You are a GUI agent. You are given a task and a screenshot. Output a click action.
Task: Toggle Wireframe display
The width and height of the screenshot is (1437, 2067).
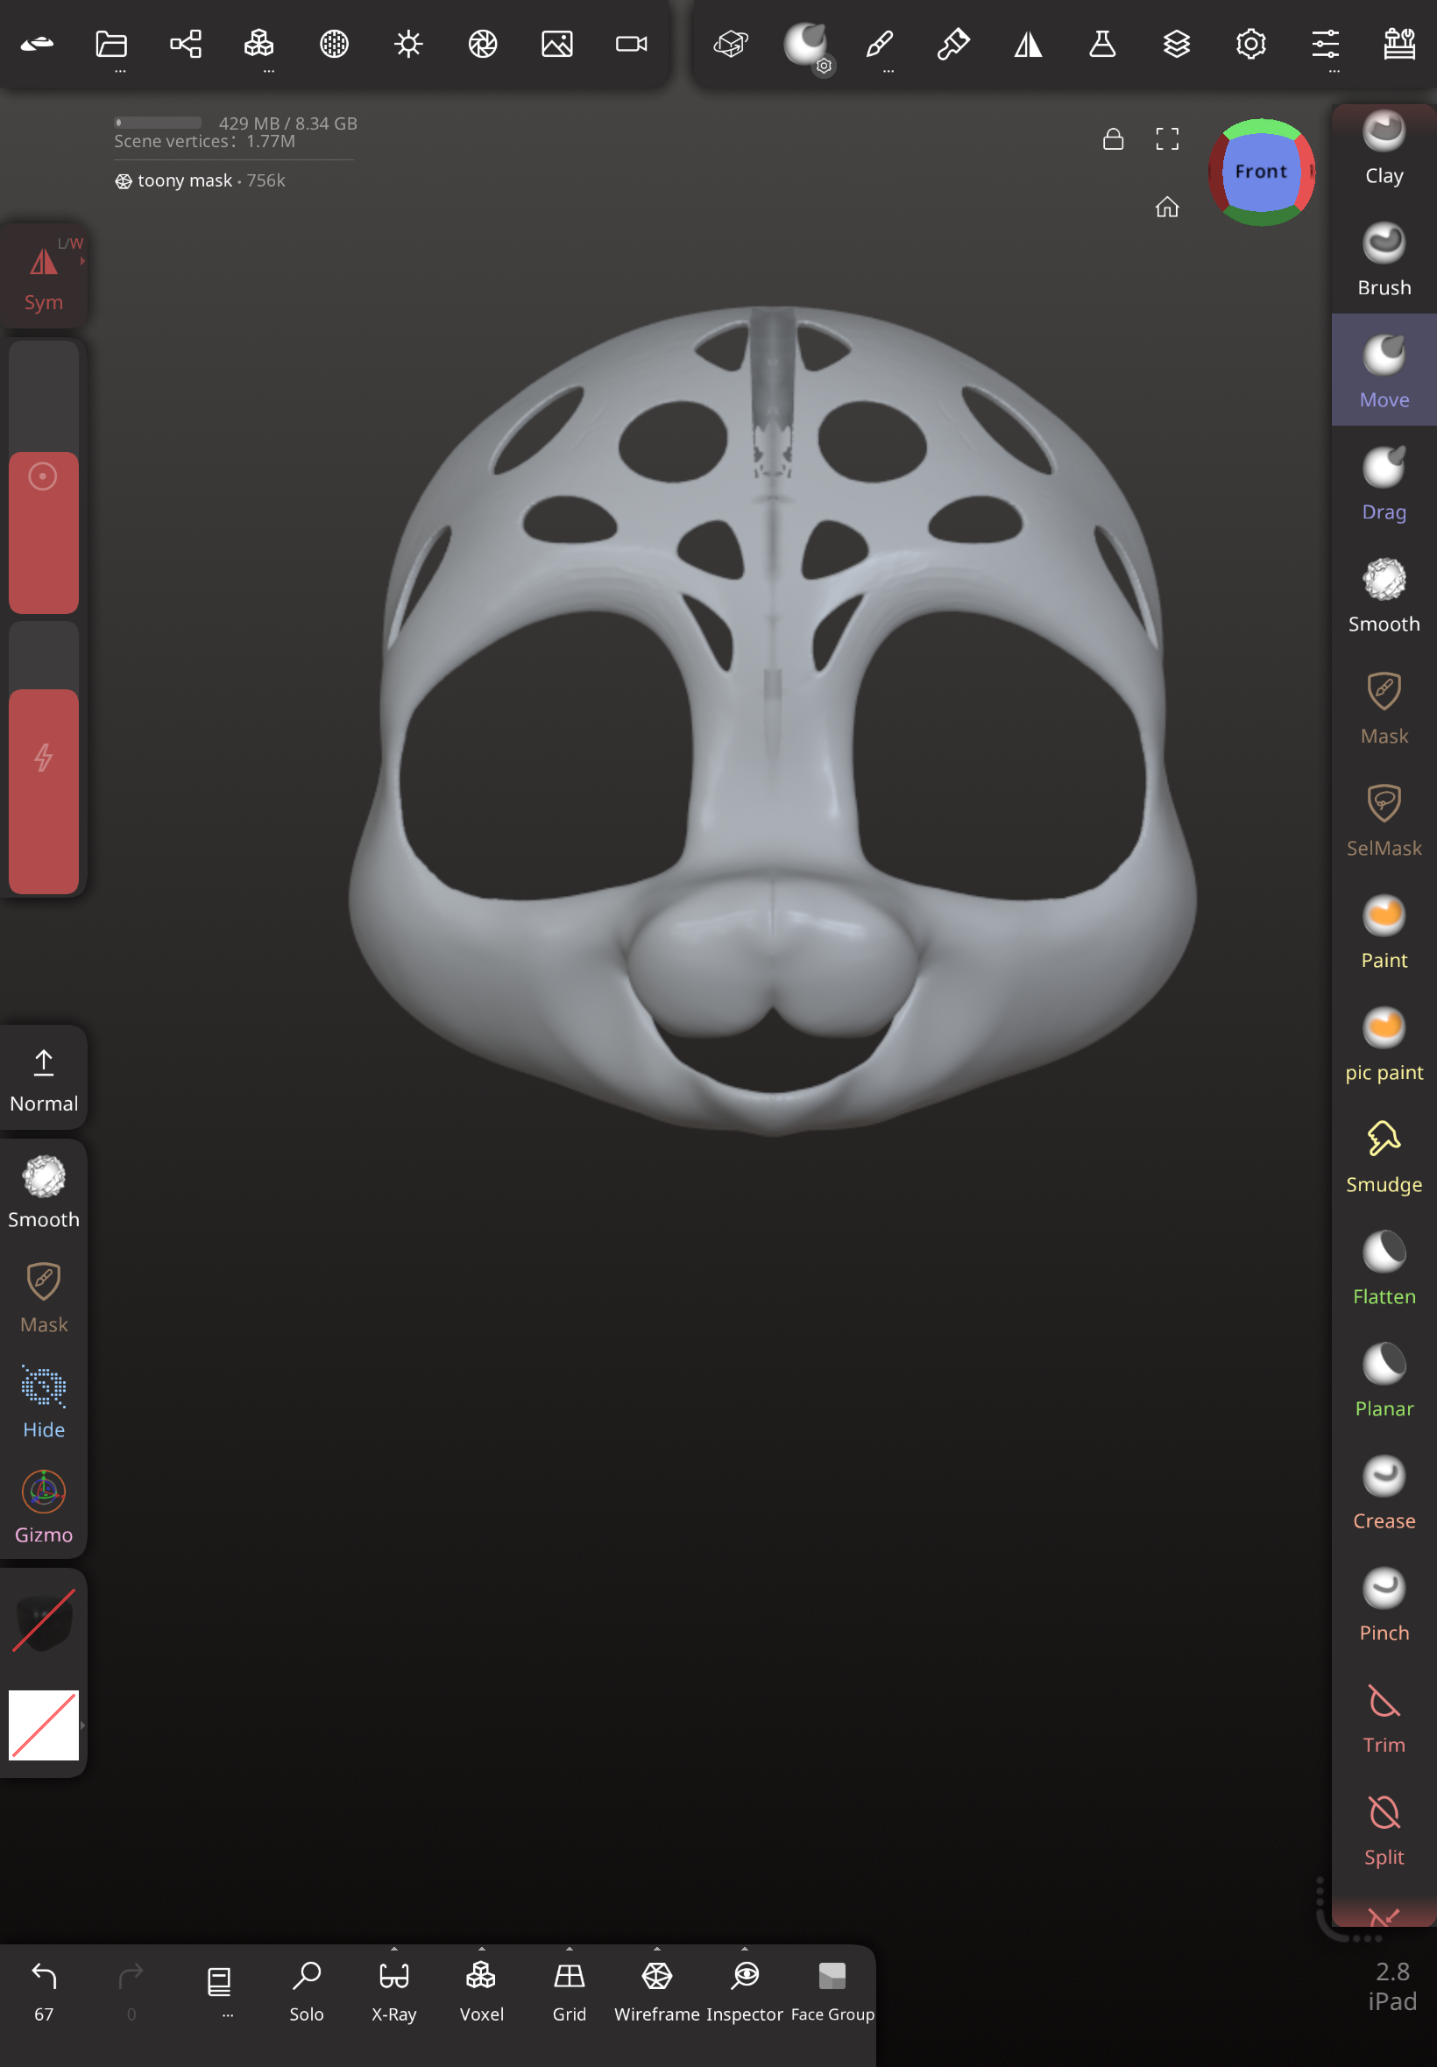tap(656, 1991)
